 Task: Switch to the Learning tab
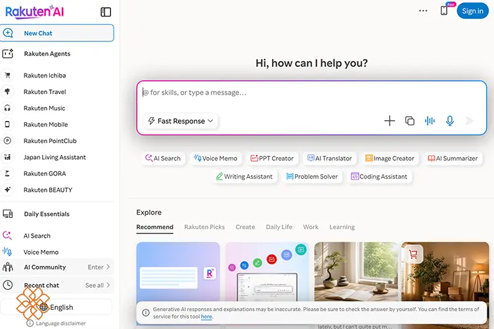click(342, 227)
